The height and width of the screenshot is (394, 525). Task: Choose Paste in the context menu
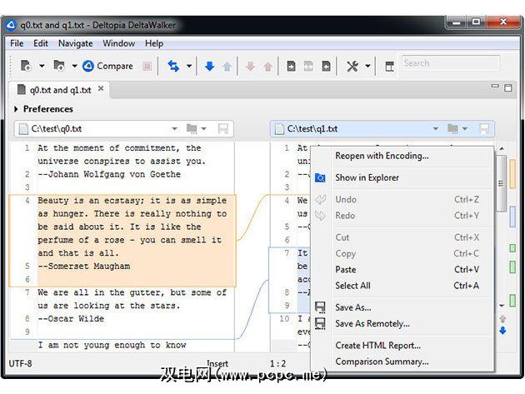pyautogui.click(x=402, y=270)
